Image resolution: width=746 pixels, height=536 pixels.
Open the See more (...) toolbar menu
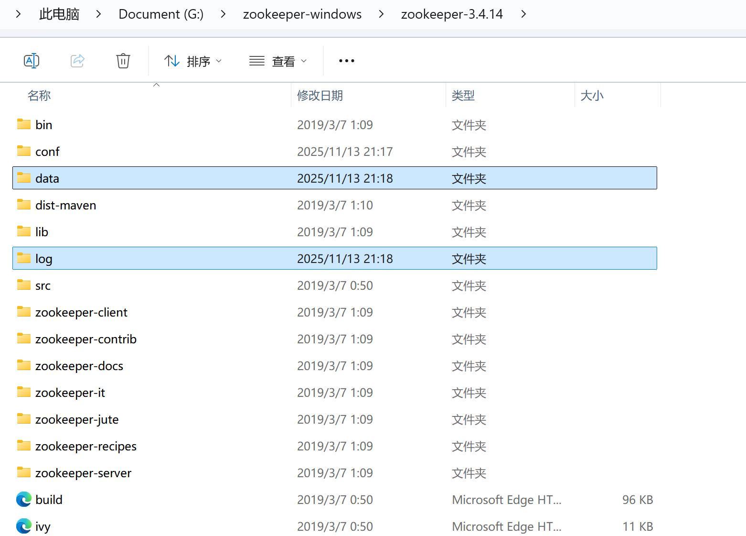point(346,61)
